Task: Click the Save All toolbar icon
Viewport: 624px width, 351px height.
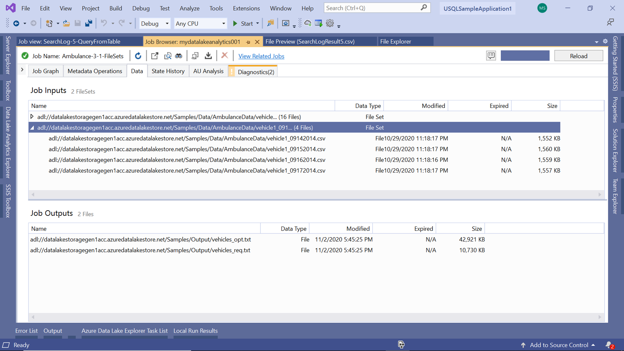Action: pyautogui.click(x=89, y=23)
